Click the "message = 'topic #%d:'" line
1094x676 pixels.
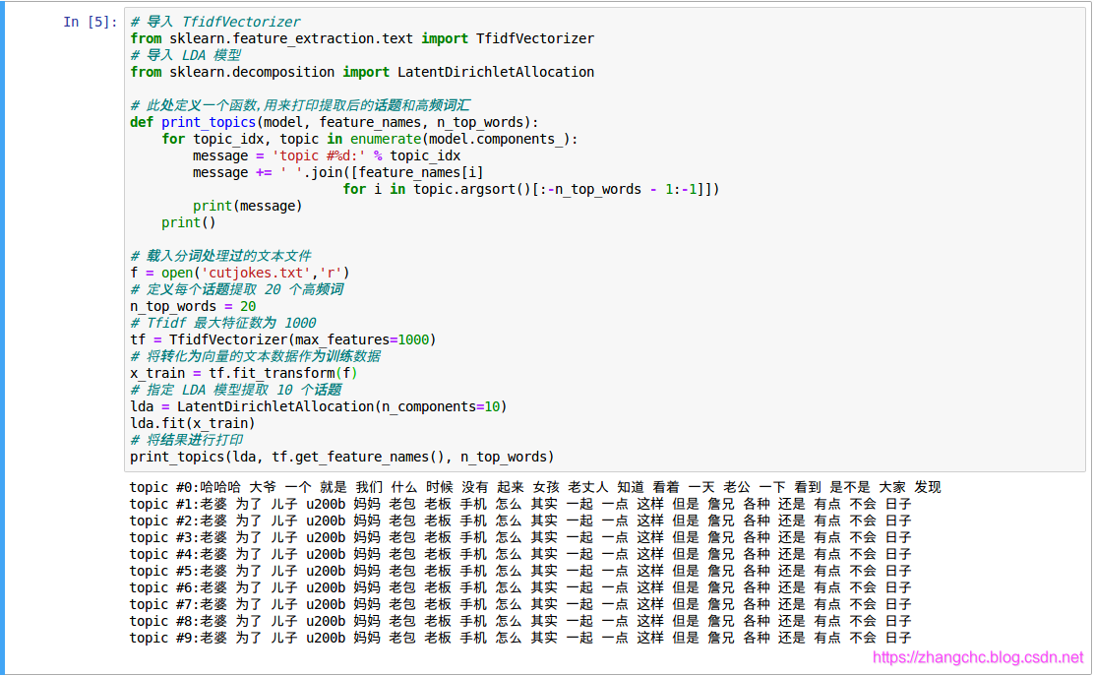pos(327,155)
